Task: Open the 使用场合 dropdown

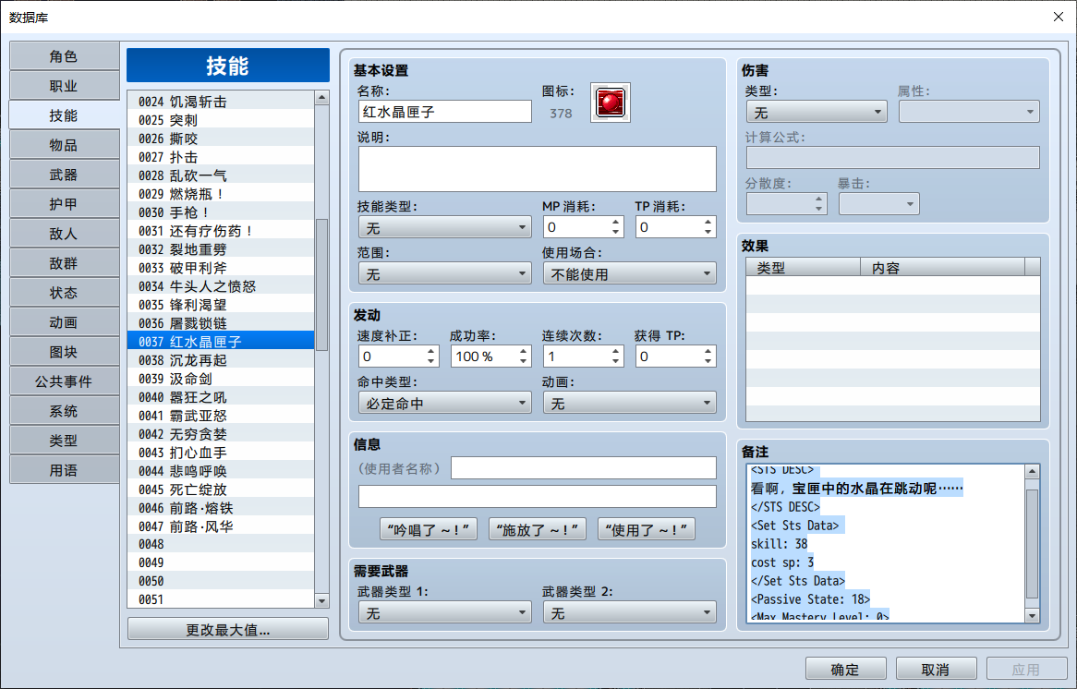Action: 629,274
